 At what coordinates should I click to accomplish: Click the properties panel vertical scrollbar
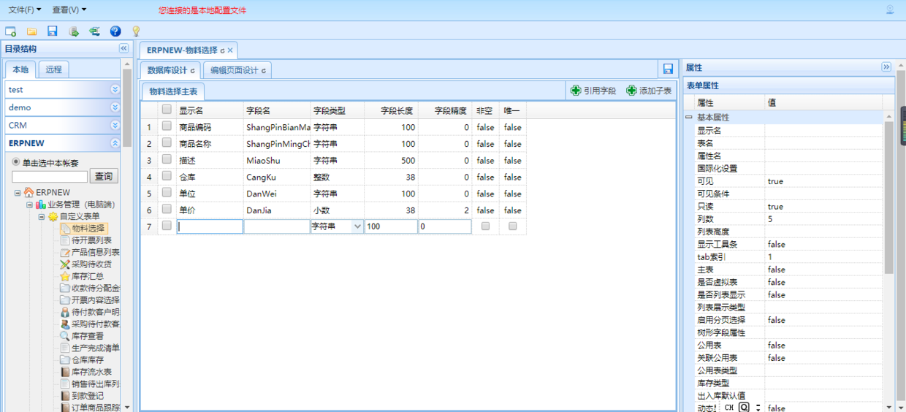click(x=889, y=197)
